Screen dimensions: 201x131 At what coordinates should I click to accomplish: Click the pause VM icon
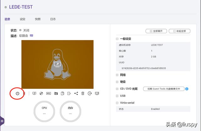coord(24,93)
